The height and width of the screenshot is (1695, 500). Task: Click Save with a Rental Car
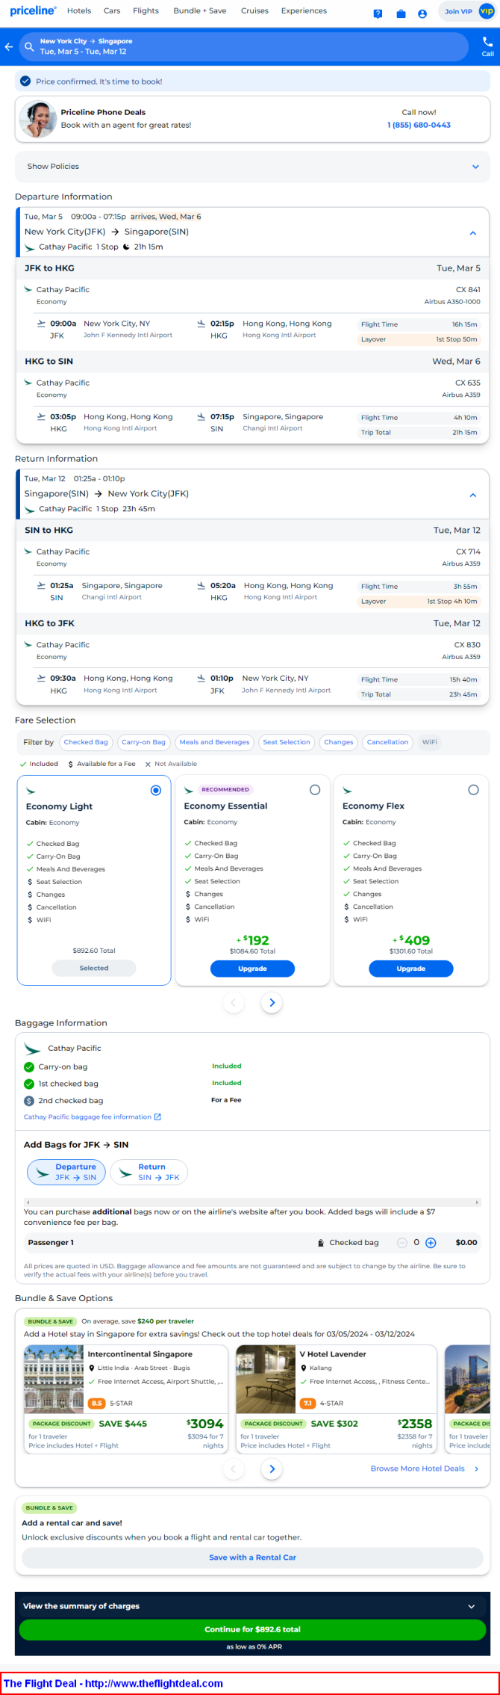pos(252,1557)
